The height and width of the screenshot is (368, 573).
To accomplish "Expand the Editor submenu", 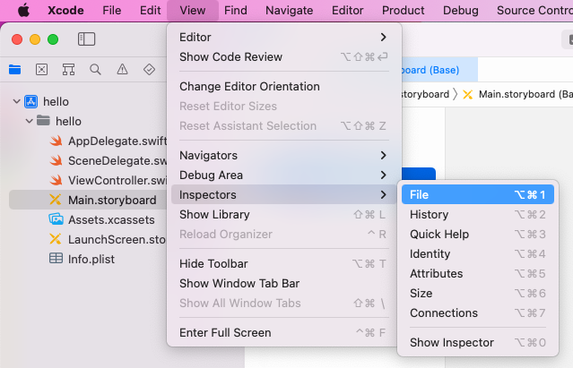I will (283, 38).
